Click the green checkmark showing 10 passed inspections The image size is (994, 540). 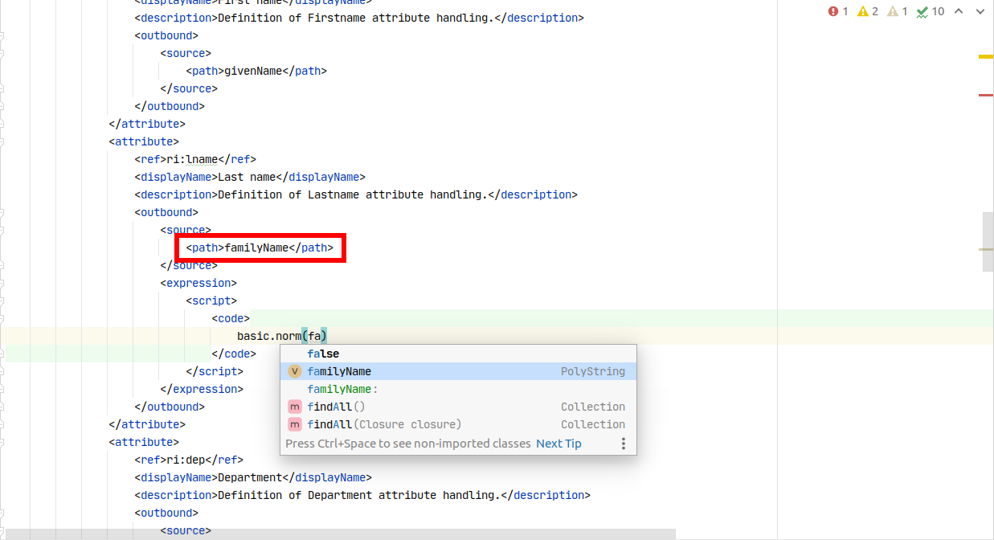[927, 12]
